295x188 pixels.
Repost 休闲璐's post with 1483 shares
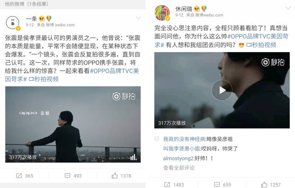point(174,185)
